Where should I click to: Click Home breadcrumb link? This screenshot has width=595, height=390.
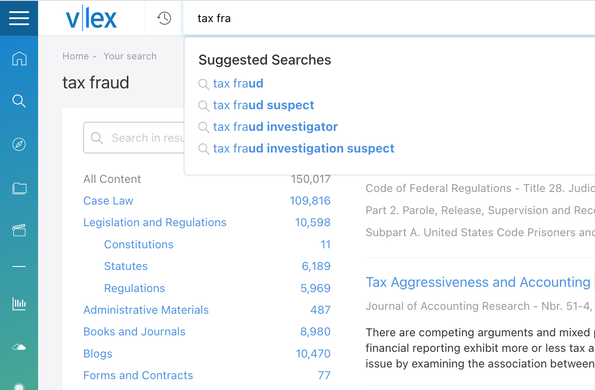click(75, 56)
